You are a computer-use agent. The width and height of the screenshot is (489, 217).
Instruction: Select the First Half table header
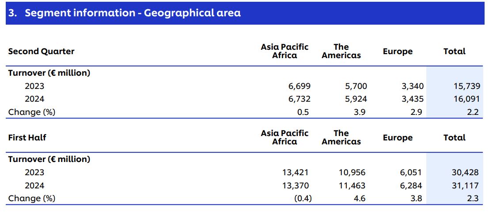tap(27, 138)
